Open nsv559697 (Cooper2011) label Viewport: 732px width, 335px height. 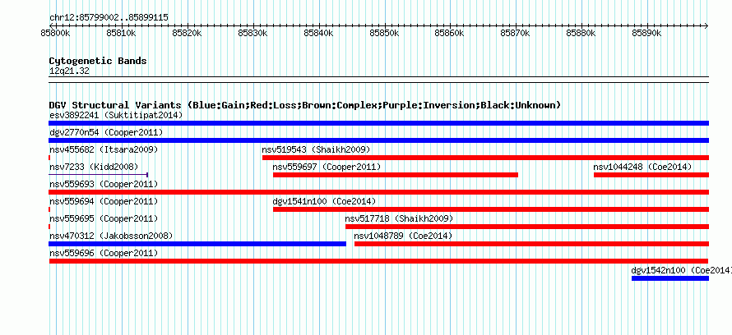(327, 167)
